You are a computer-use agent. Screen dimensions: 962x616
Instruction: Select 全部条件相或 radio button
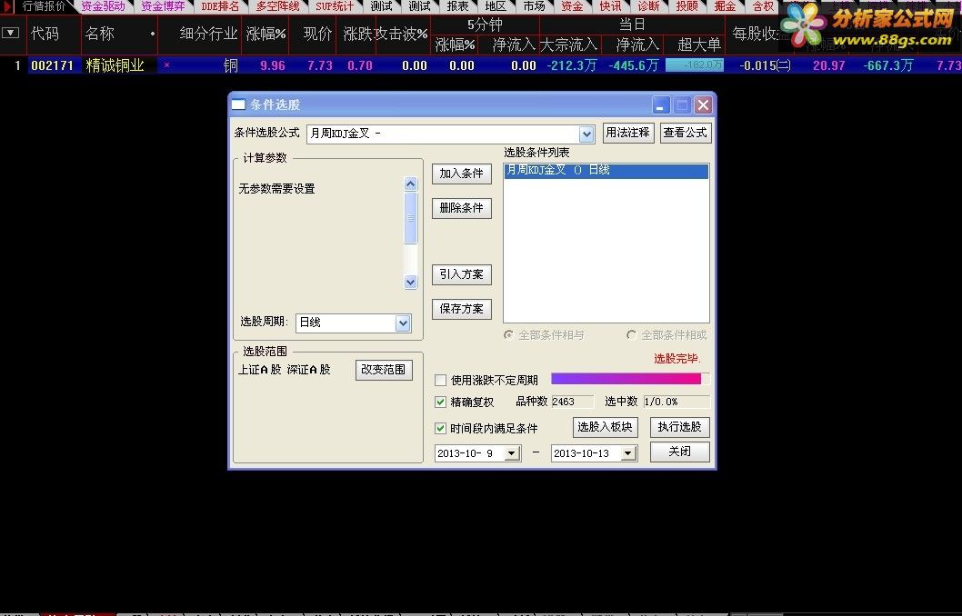click(x=631, y=334)
